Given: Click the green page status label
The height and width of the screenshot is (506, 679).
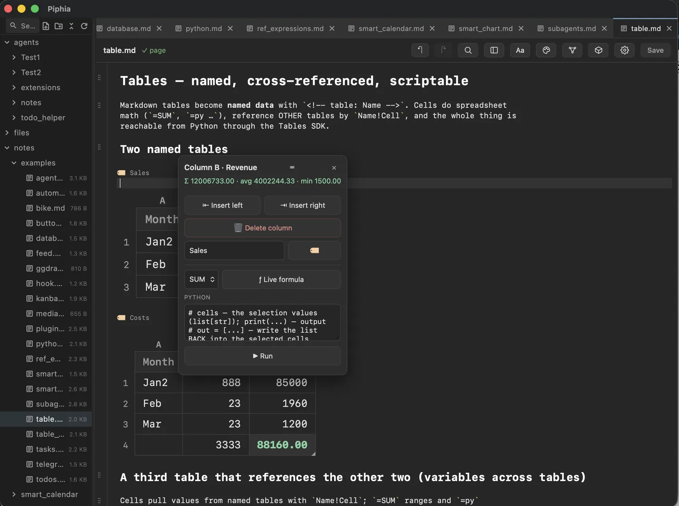Looking at the screenshot, I should point(154,50).
